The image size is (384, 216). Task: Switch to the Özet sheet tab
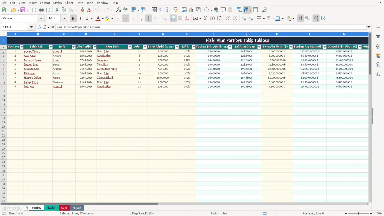click(64, 208)
